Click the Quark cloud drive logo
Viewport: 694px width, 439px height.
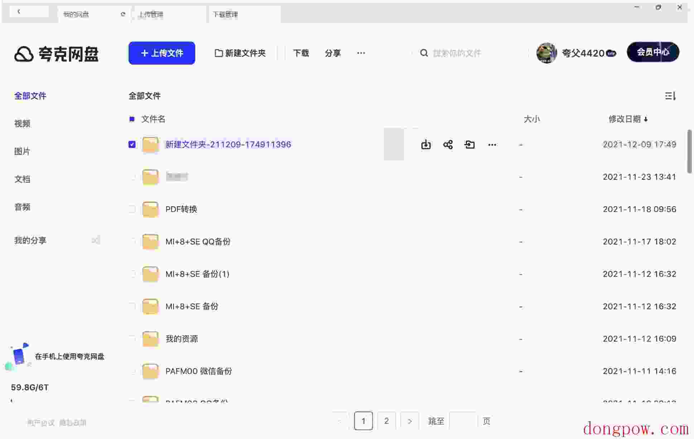(x=56, y=54)
